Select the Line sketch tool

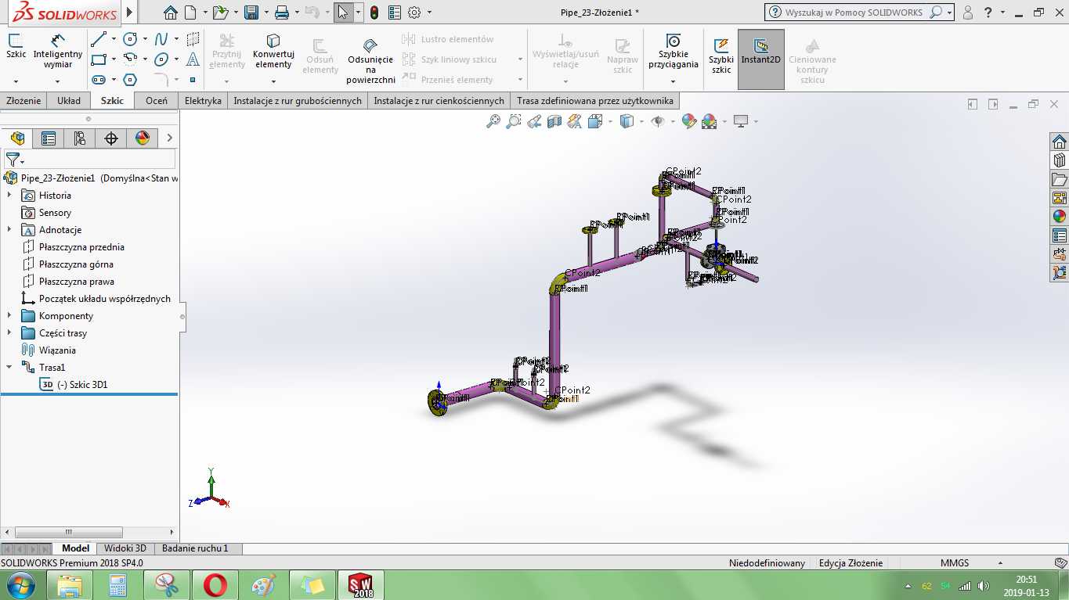click(99, 39)
